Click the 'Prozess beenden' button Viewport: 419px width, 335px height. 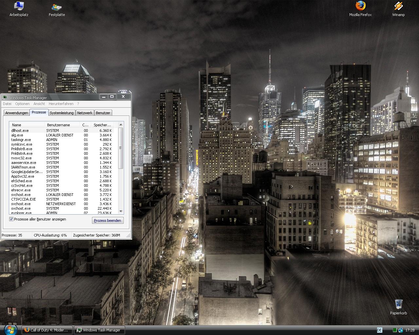(107, 220)
